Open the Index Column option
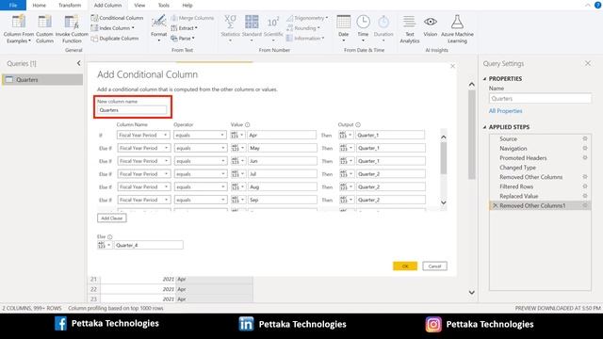The height and width of the screenshot is (339, 603). click(x=113, y=28)
